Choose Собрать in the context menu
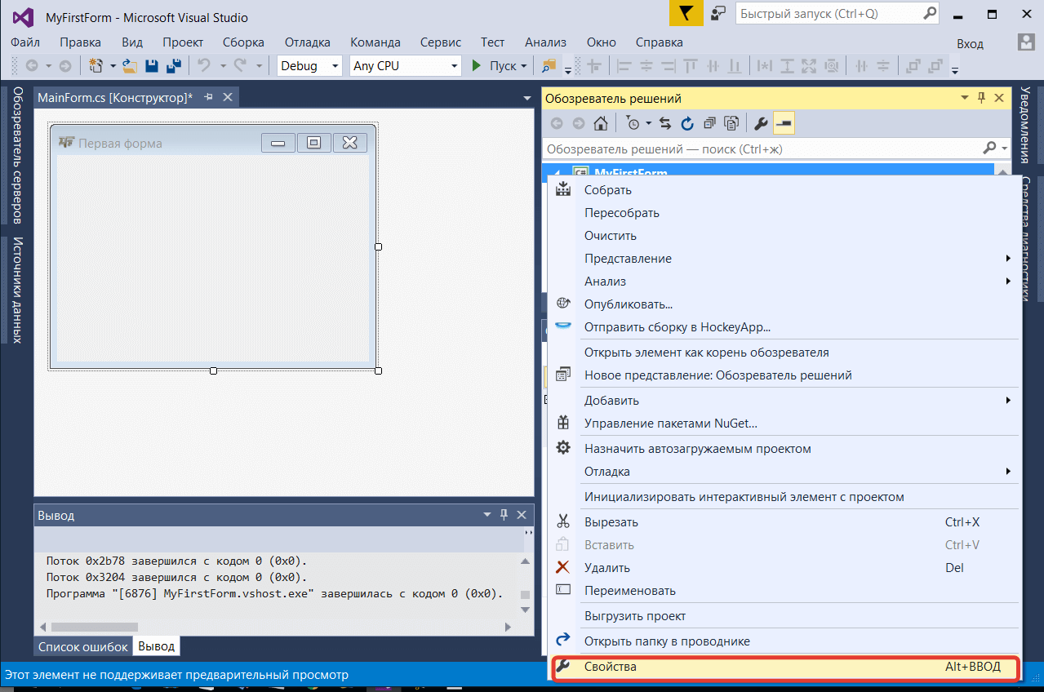 [784, 190]
